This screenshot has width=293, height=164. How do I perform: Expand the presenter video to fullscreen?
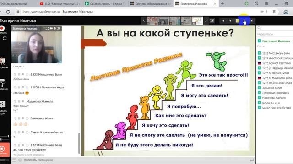47,28
